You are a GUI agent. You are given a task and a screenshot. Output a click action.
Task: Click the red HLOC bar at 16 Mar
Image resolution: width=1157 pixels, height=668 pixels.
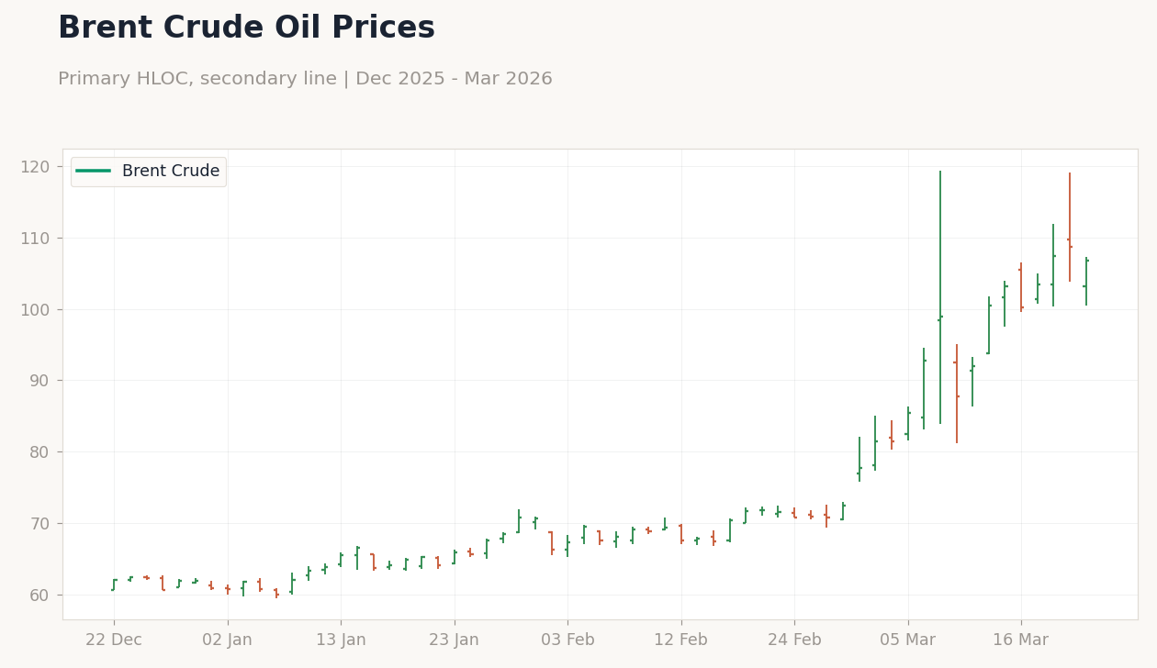[1020, 287]
